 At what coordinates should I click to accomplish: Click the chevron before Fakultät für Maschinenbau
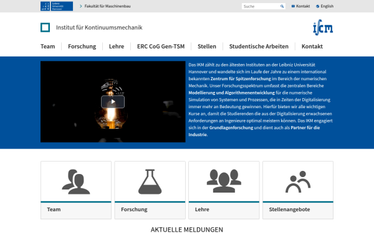81,6
